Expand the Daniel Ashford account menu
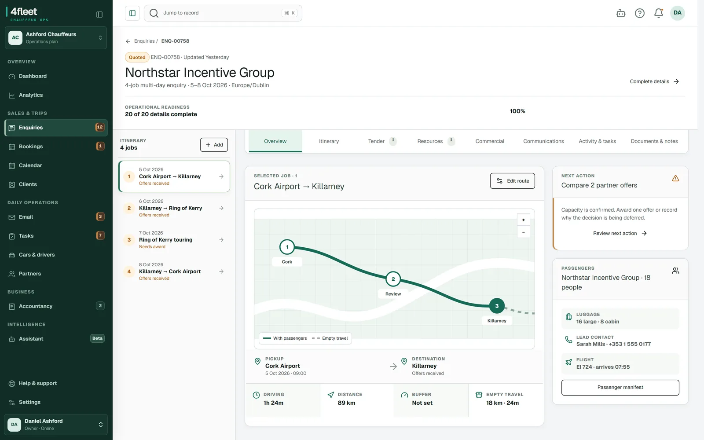 tap(56, 425)
